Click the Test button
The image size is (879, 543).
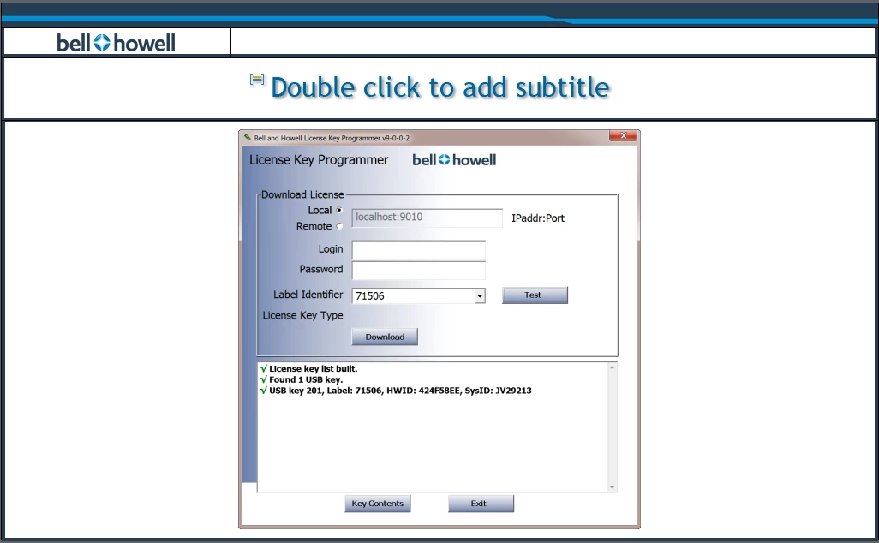535,295
